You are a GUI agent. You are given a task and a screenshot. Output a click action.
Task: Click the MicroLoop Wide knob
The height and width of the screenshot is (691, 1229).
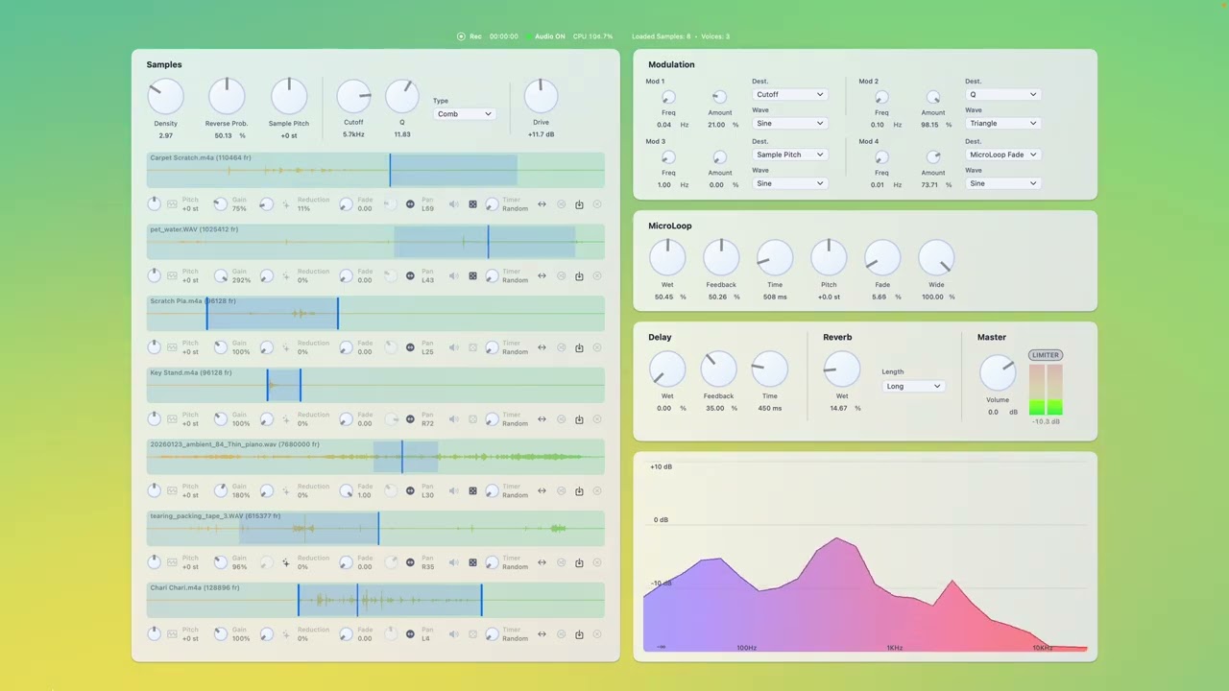(x=936, y=258)
